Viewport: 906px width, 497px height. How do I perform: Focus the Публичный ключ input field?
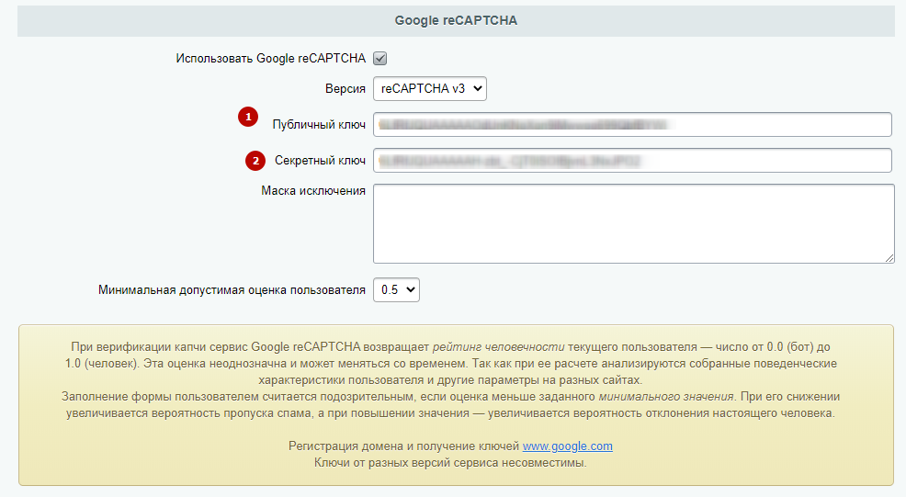click(x=632, y=124)
